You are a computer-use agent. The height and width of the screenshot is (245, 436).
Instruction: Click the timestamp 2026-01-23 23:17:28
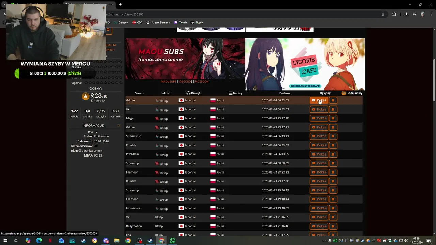(275, 118)
